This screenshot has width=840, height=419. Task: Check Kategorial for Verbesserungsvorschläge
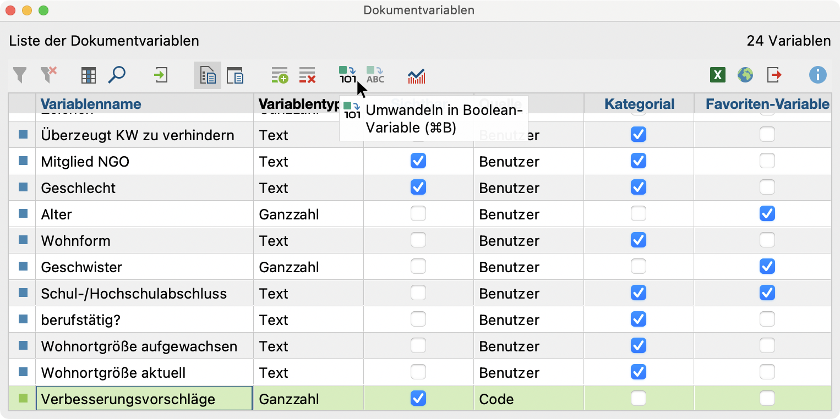point(639,398)
